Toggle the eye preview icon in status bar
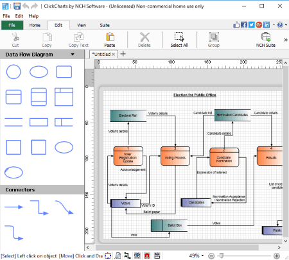This screenshot has height=260, width=289. [137, 256]
